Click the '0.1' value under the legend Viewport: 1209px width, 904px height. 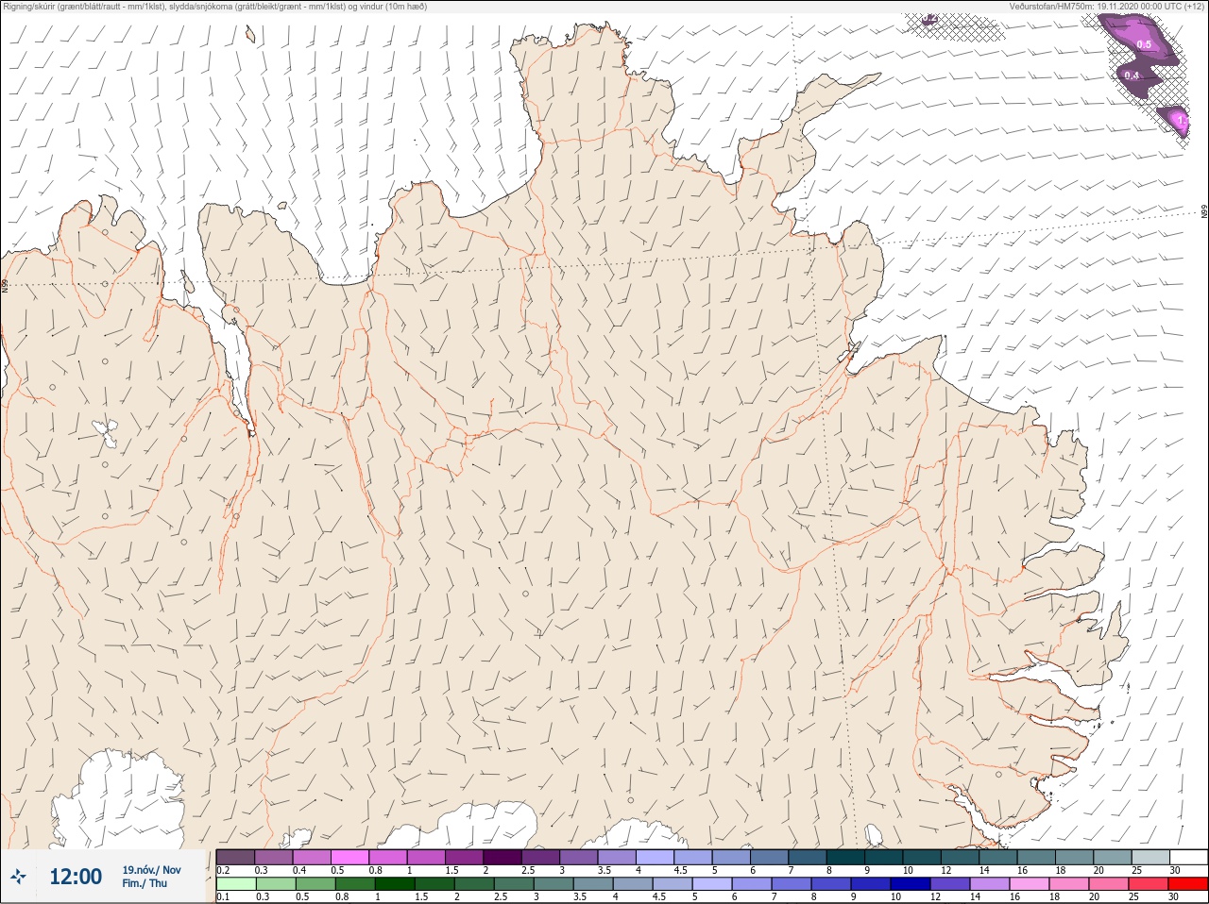pyautogui.click(x=223, y=896)
